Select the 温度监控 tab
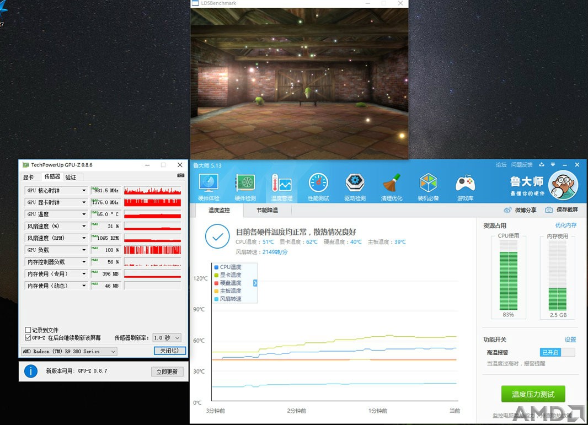The image size is (588, 425). tap(220, 210)
